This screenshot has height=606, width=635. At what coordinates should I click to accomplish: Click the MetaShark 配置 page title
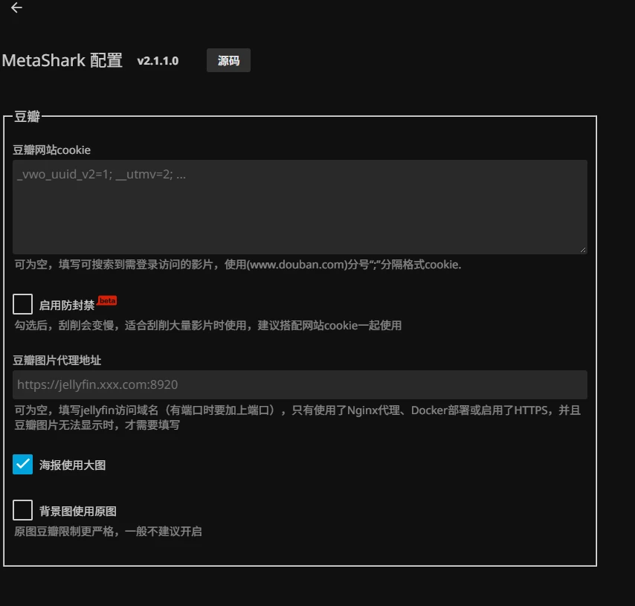pos(62,60)
